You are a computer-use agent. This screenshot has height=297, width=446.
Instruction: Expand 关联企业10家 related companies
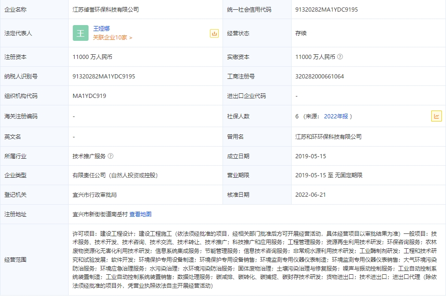point(112,38)
